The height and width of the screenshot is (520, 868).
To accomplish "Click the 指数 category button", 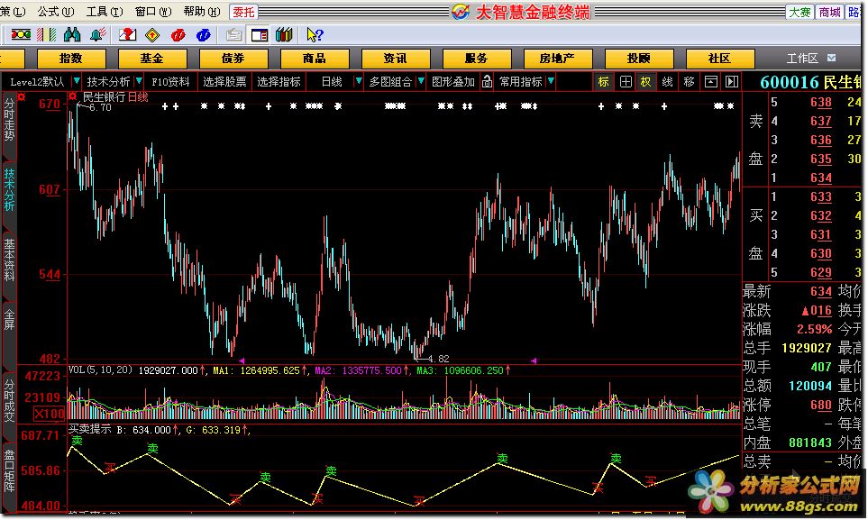I will point(71,59).
